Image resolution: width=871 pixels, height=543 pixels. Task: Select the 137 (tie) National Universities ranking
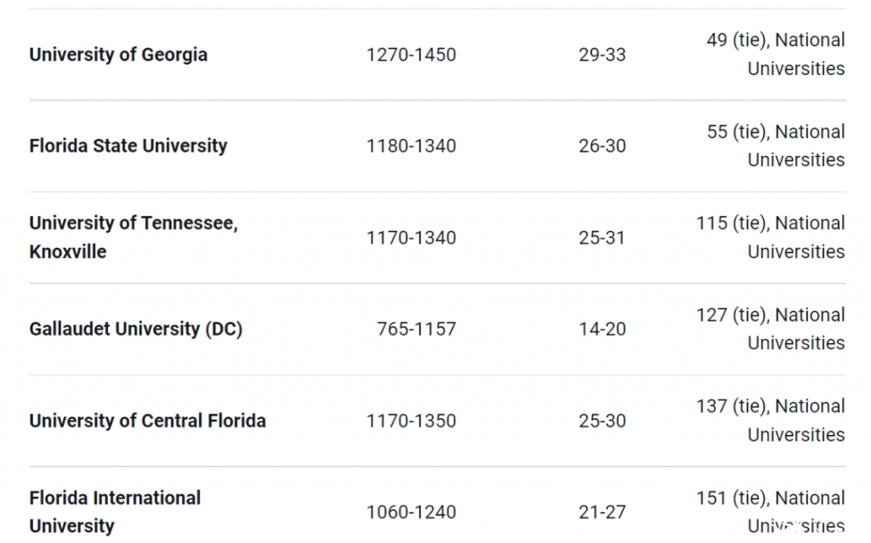tap(771, 420)
